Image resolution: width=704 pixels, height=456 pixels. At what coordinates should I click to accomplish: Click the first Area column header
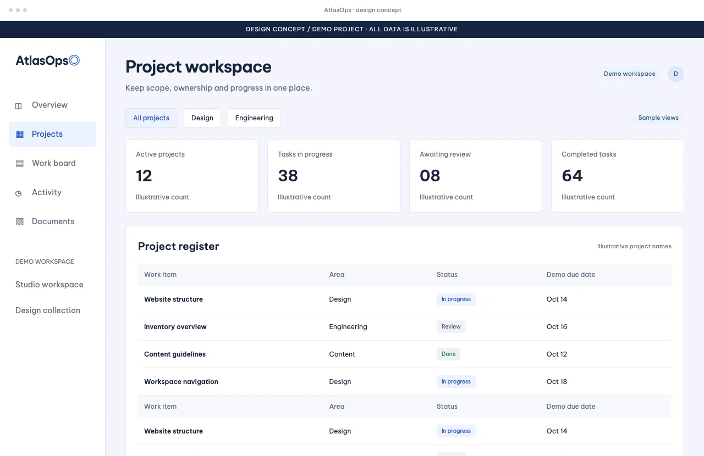tap(337, 275)
